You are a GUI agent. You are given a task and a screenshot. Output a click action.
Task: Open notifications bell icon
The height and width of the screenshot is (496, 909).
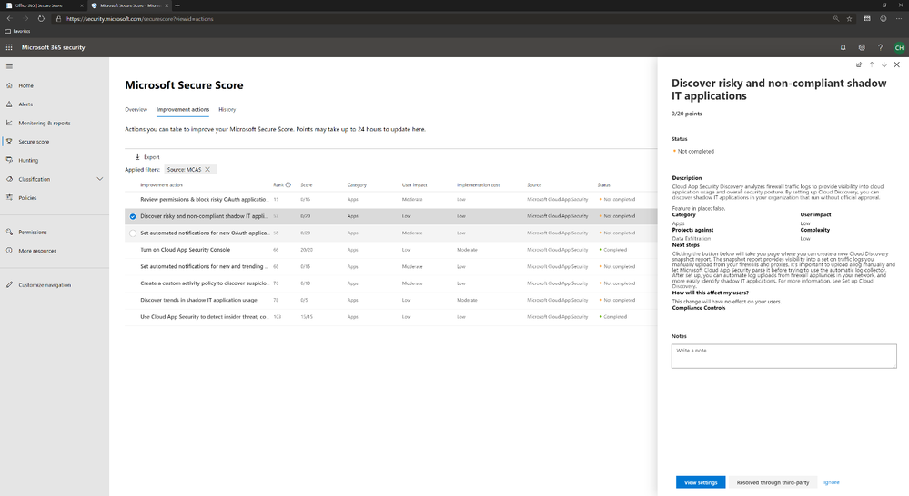pos(843,47)
